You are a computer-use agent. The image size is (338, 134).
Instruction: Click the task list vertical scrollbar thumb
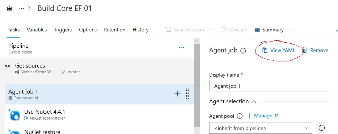pyautogui.click(x=197, y=85)
